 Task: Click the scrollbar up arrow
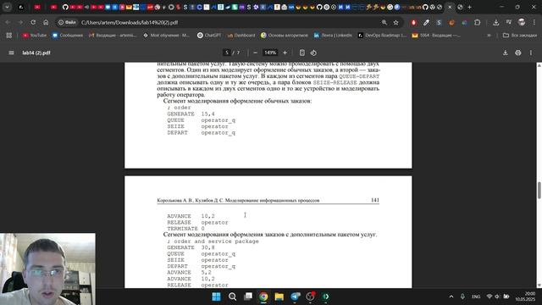pos(539,65)
